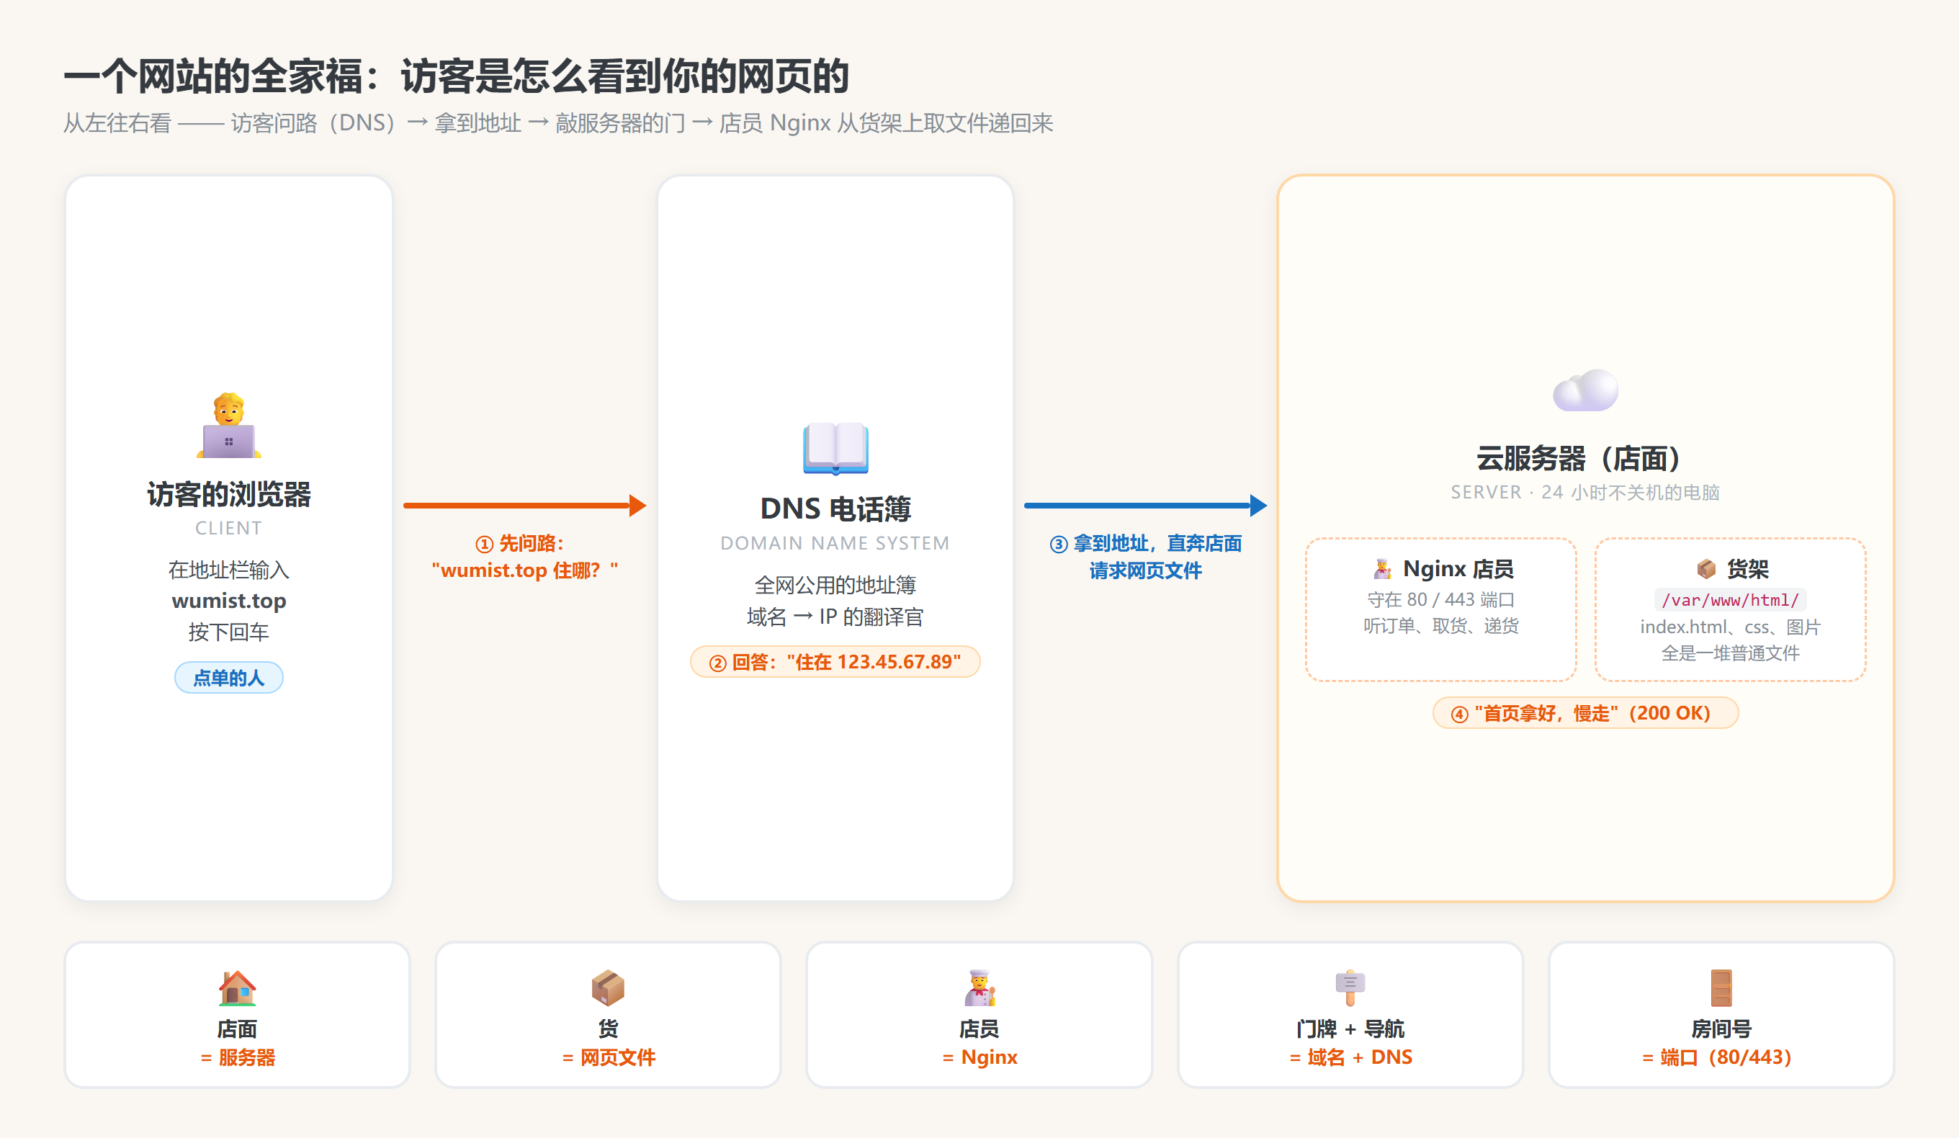Click the index.html、css、图片 text
1959x1138 pixels.
point(1731,627)
